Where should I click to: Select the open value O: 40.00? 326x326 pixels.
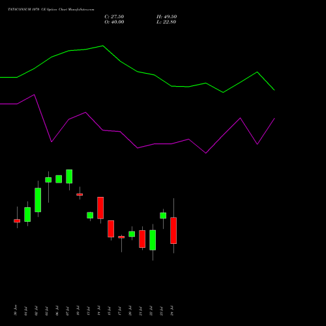point(114,22)
